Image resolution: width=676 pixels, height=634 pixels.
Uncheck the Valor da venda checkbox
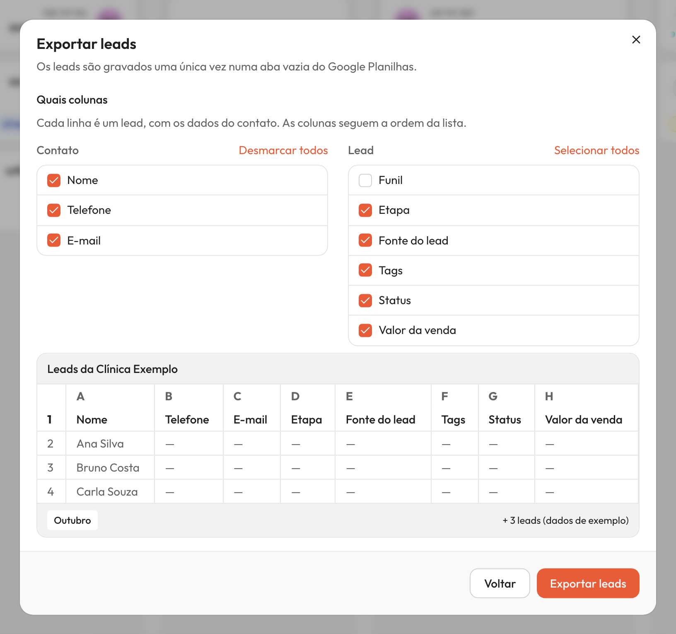point(365,330)
